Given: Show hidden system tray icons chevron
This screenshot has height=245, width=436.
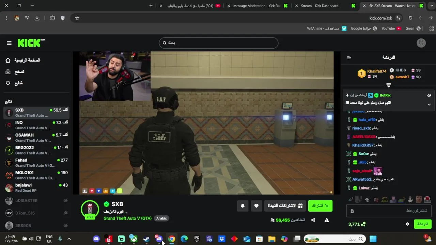Looking at the screenshot, I should (69, 239).
